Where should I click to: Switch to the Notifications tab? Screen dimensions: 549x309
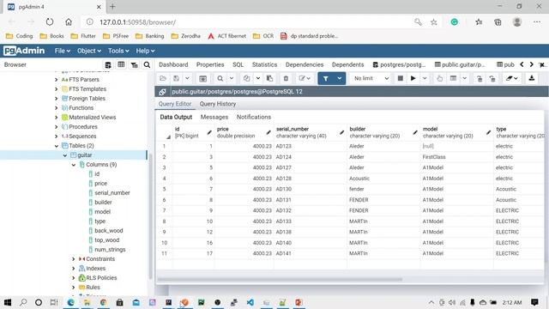pyautogui.click(x=254, y=117)
